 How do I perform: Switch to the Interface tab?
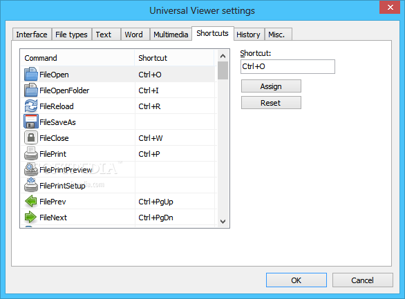(32, 35)
